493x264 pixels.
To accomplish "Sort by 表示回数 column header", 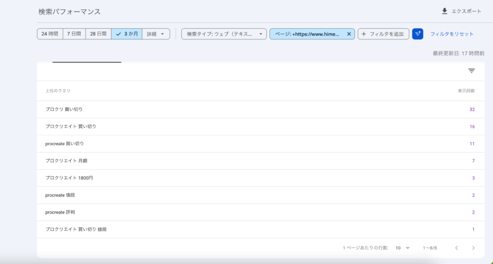I will pos(467,90).
